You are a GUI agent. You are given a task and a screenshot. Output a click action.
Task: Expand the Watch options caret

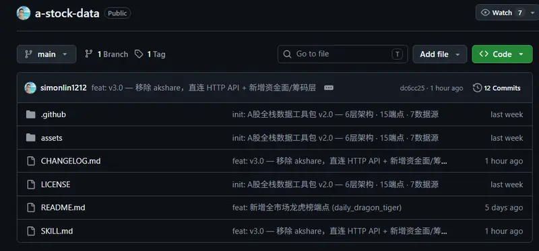[x=532, y=13]
